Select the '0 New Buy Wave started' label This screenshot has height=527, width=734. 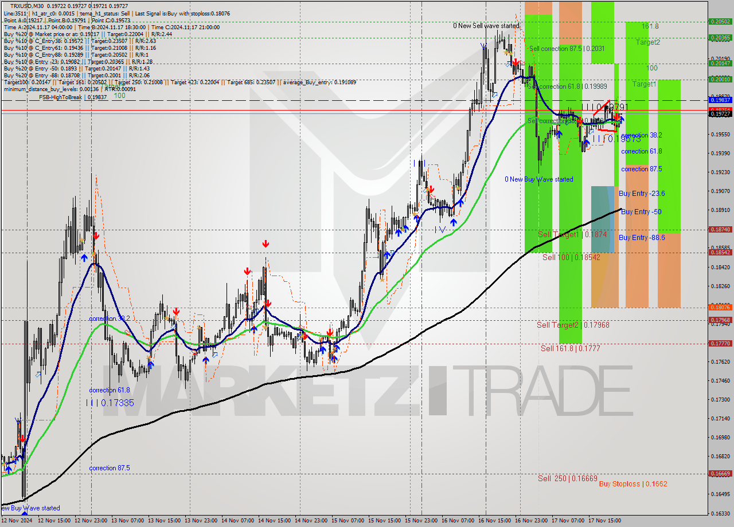538,179
